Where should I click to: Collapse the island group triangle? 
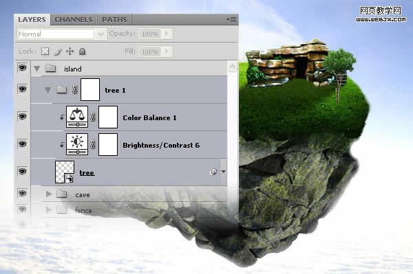coord(36,69)
